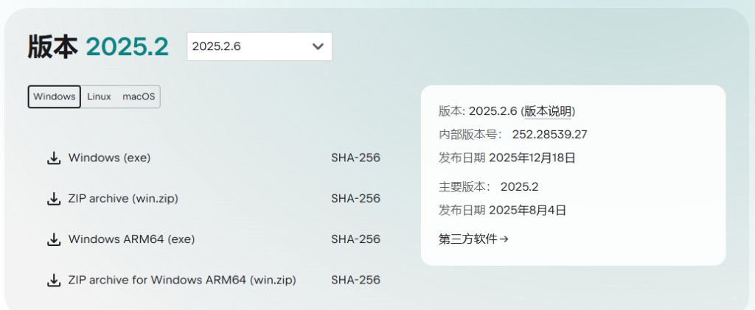Open the 版本说明 release notes link
This screenshot has width=755, height=310.
click(549, 111)
